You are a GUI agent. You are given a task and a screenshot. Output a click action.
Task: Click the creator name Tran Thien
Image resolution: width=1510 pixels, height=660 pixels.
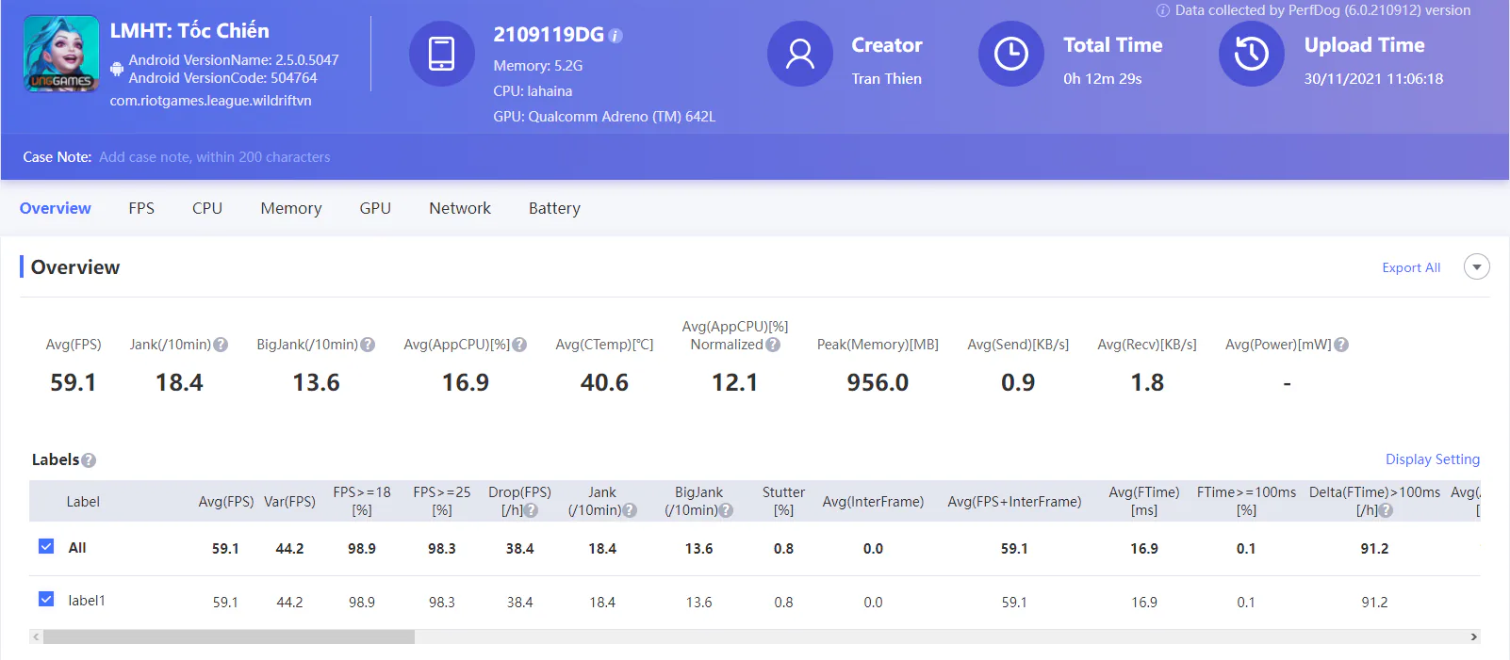(x=887, y=79)
